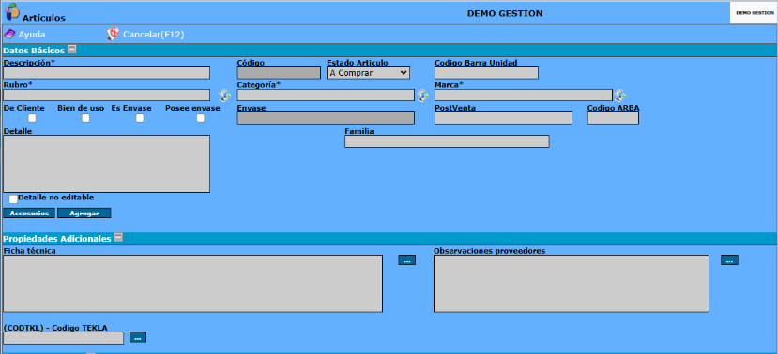
Task: Click the Envase input field
Action: (x=326, y=118)
